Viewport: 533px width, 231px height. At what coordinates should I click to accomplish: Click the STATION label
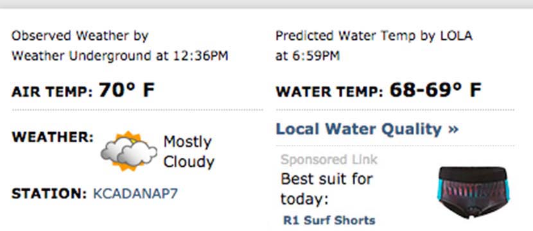[49, 194]
